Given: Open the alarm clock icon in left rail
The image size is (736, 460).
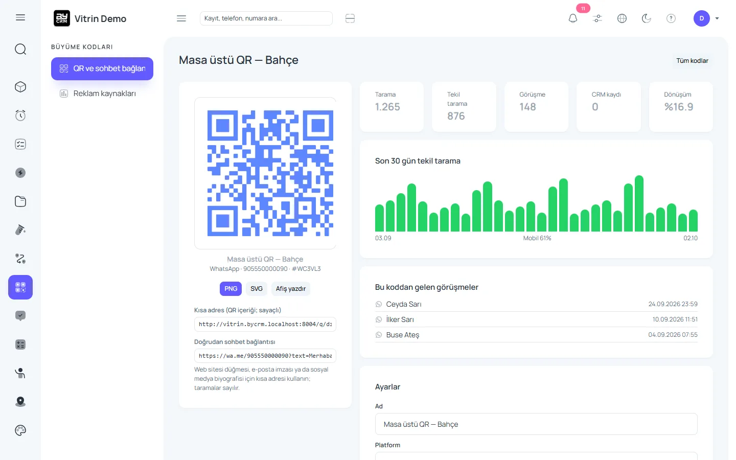Looking at the screenshot, I should point(20,116).
